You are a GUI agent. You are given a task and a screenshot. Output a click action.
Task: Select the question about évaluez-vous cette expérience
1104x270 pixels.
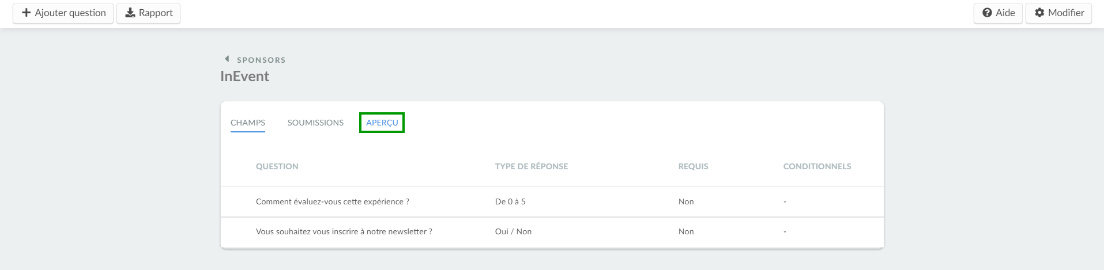pyautogui.click(x=552, y=202)
